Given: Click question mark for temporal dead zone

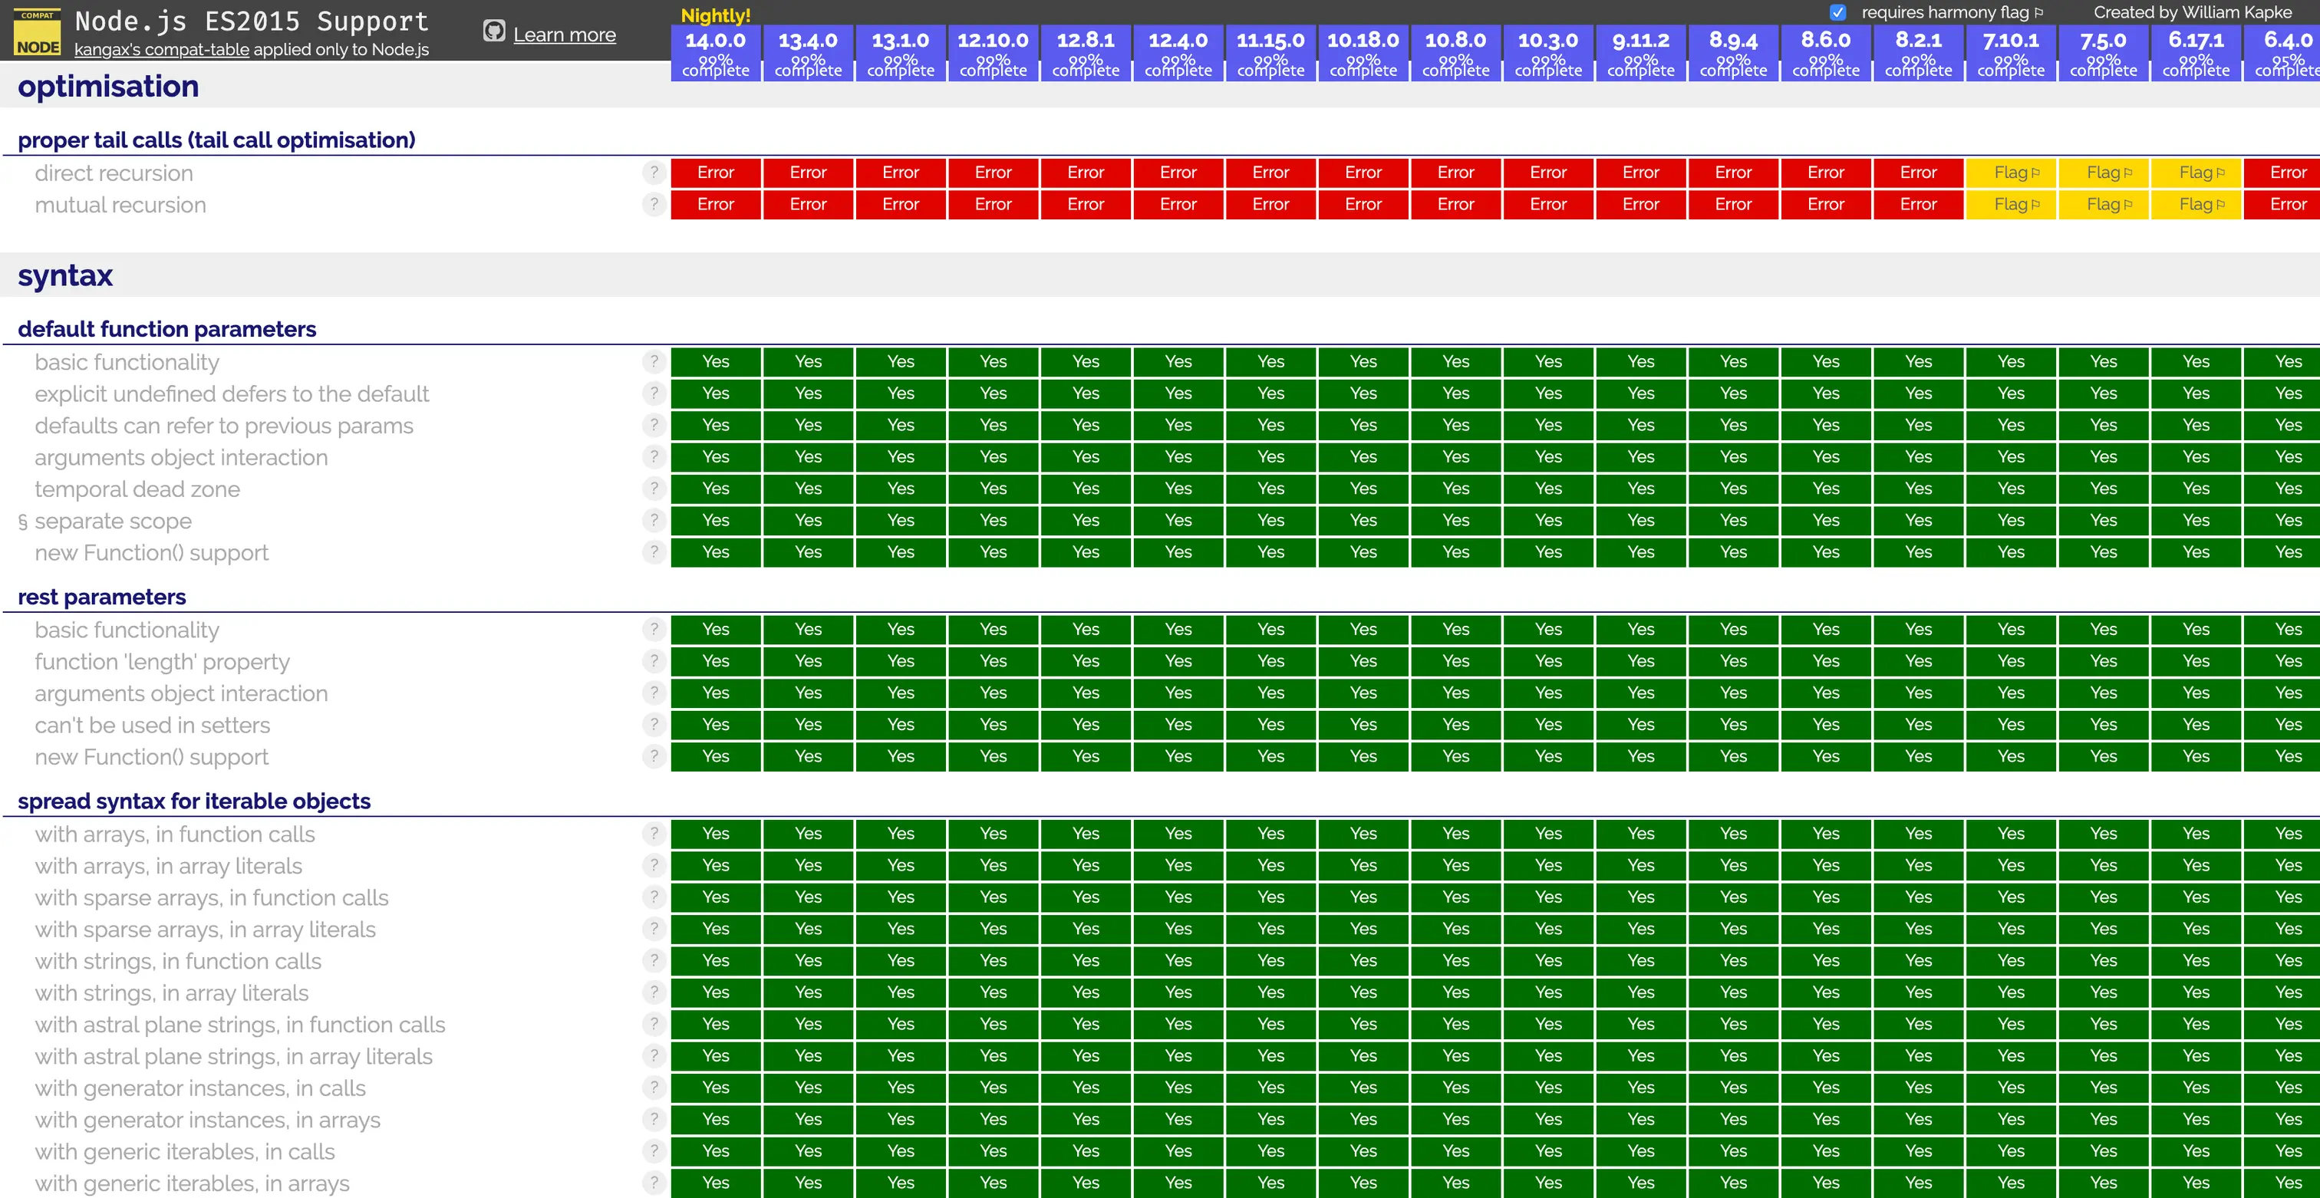Looking at the screenshot, I should [x=654, y=489].
